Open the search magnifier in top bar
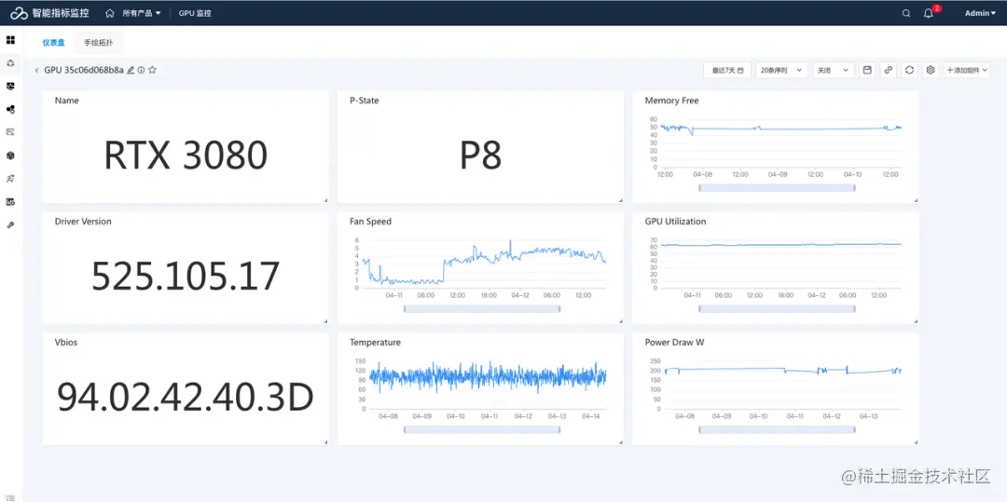The image size is (1007, 502). [x=906, y=13]
